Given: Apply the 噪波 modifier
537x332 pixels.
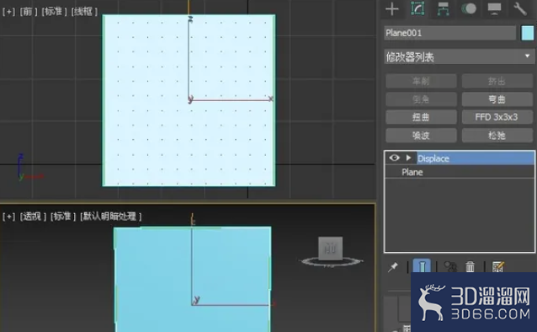Looking at the screenshot, I should pyautogui.click(x=421, y=136).
